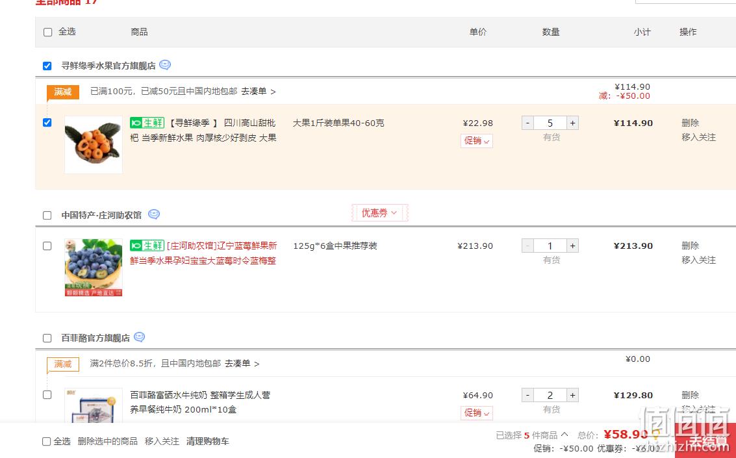Decrease loquat quantity with minus button
The image size is (736, 458).
click(527, 123)
